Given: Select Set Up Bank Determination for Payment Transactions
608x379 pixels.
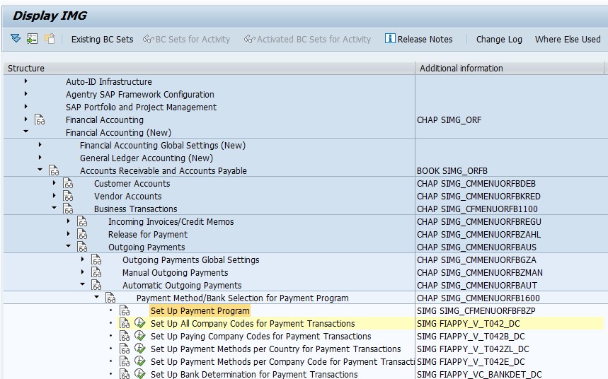Looking at the screenshot, I should [254, 374].
